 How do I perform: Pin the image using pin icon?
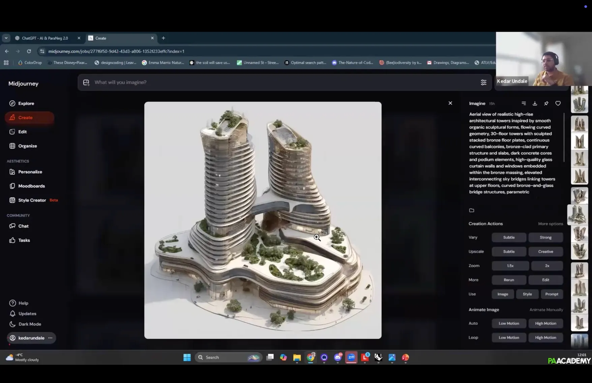tap(546, 103)
